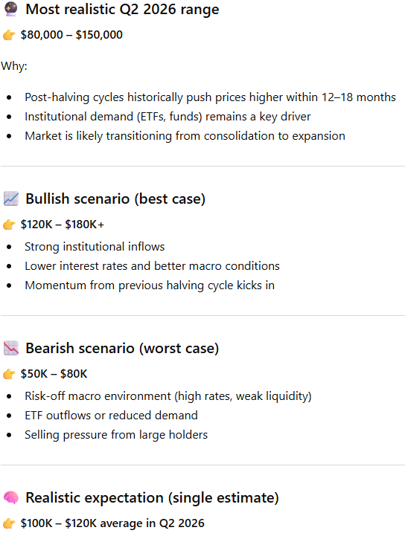405x539 pixels.
Task: Click the pink brain emoji icon
Action: 11,497
